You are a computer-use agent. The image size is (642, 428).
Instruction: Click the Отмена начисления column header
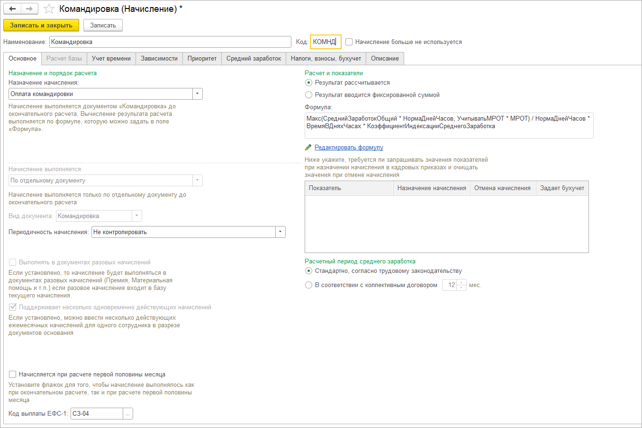click(503, 188)
